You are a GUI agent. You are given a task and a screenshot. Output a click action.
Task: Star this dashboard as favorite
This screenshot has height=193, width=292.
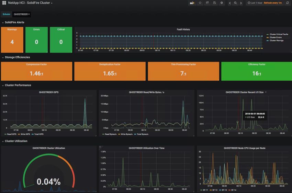click(x=200, y=3)
